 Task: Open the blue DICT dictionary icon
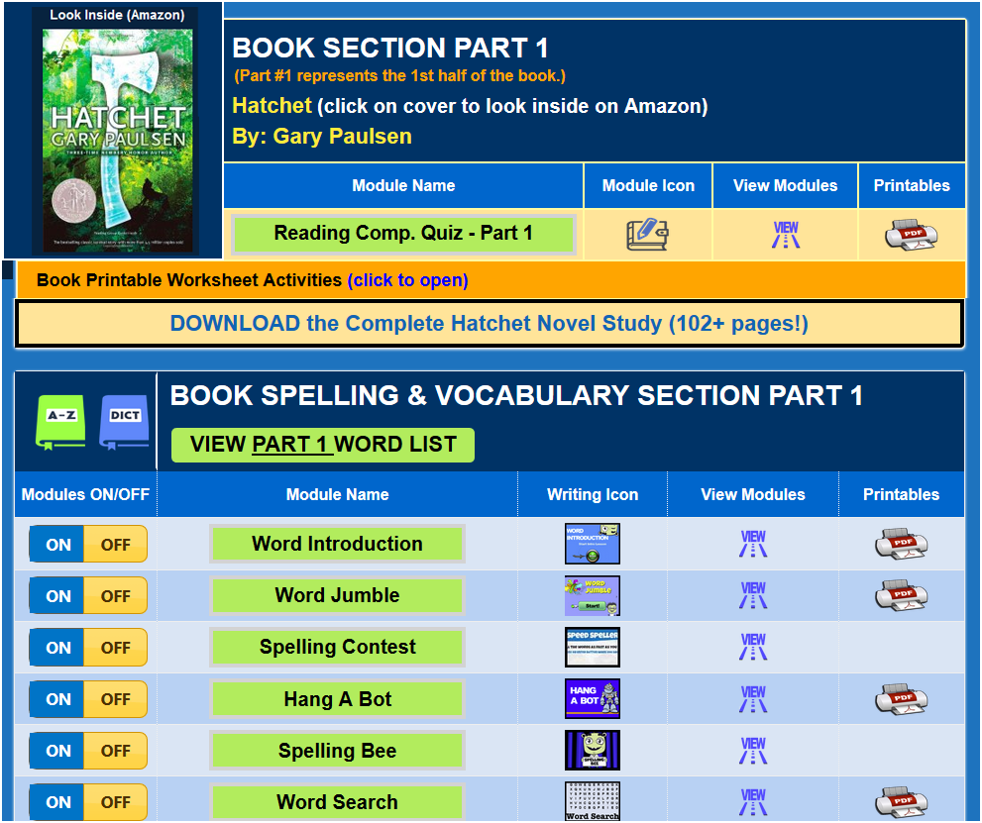(x=124, y=422)
